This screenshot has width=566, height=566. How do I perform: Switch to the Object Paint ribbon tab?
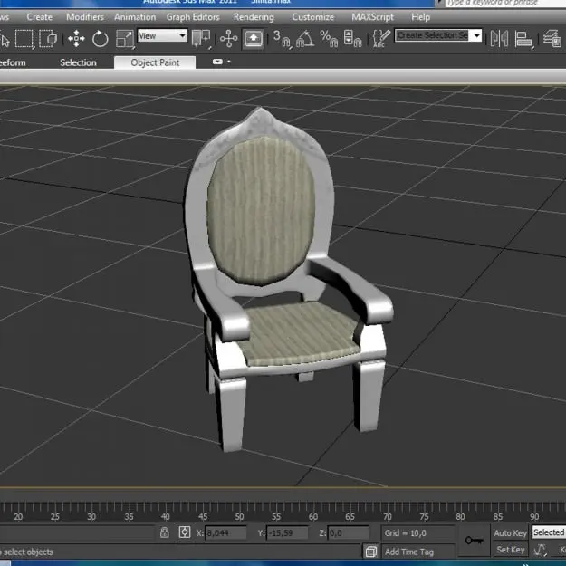coord(155,62)
